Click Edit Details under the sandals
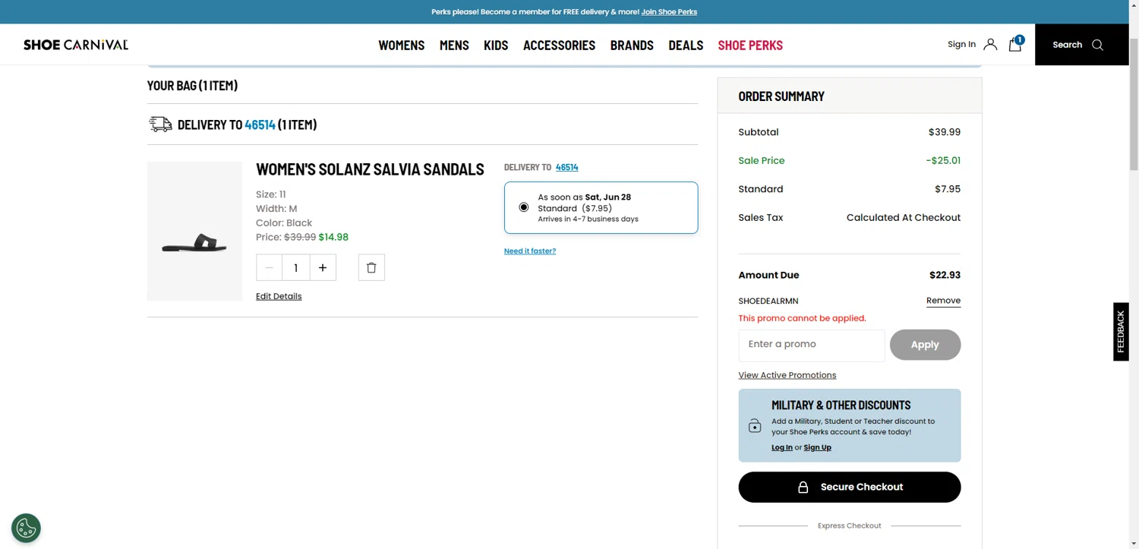Image resolution: width=1139 pixels, height=549 pixels. coord(279,296)
